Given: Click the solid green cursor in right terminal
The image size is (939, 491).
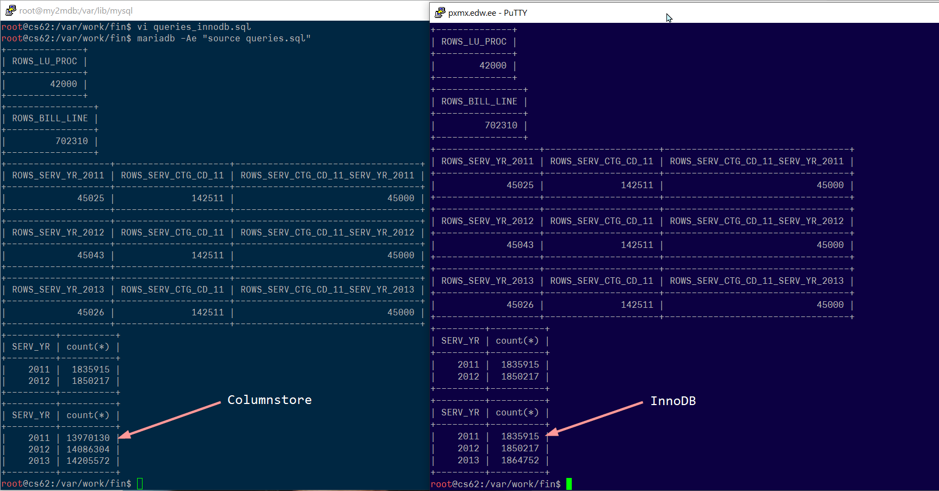Looking at the screenshot, I should [569, 484].
